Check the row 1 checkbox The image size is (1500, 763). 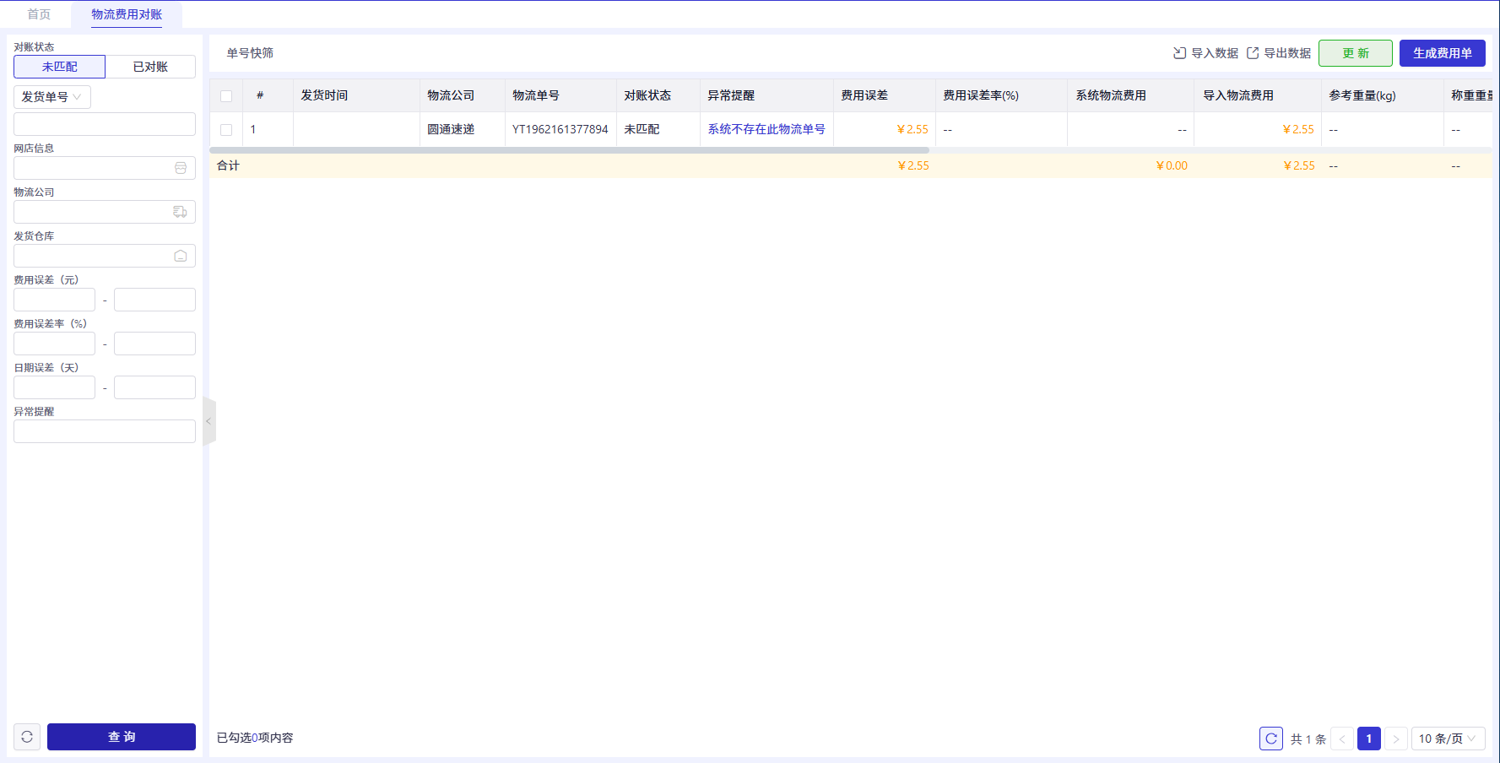pos(226,130)
